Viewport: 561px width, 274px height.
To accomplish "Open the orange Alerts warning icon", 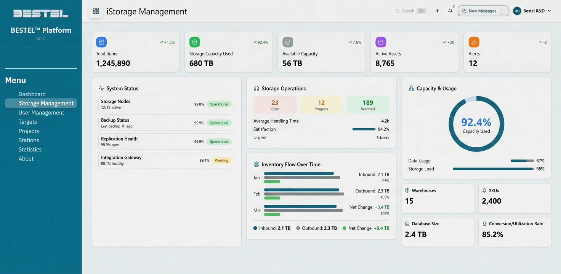I will (x=474, y=42).
